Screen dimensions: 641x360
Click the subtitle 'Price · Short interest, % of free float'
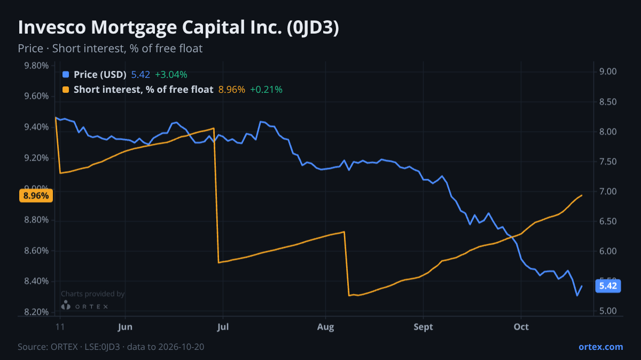(110, 49)
